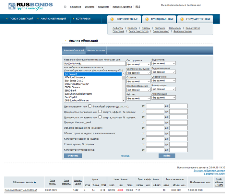Click the arrow icon on Корпоративные tab
227x194 pixels.
[x=112, y=19]
